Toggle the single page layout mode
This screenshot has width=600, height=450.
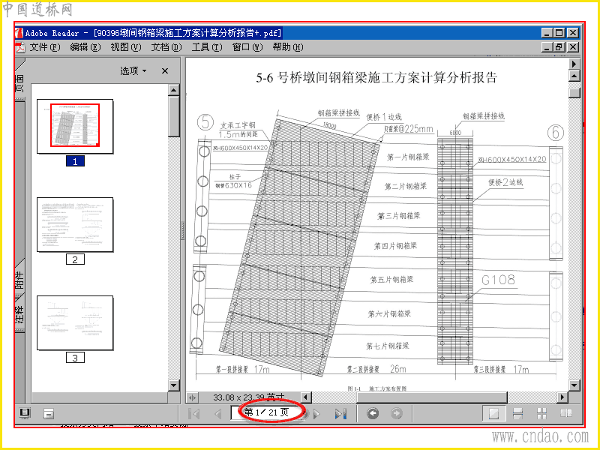click(x=493, y=413)
